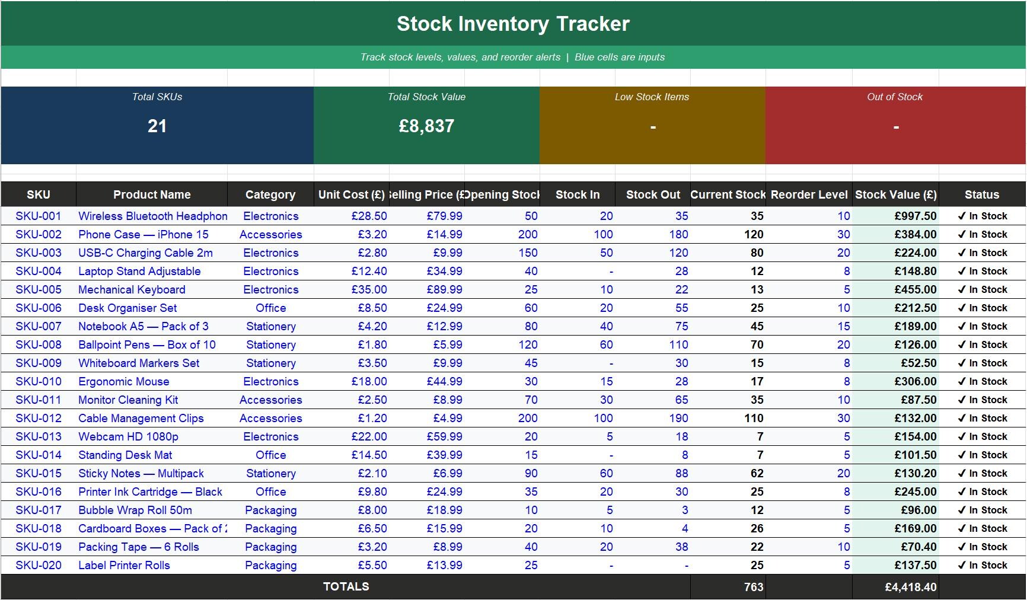Click the "Reorder Level" column header
Image resolution: width=1027 pixels, height=600 pixels.
tap(809, 194)
